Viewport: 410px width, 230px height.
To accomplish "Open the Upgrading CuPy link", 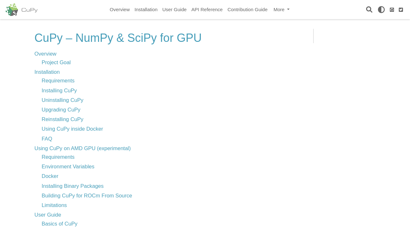I will point(61,110).
